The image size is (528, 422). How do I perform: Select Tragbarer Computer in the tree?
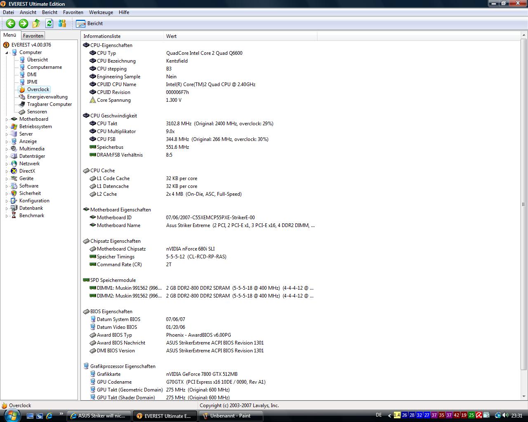tap(49, 104)
